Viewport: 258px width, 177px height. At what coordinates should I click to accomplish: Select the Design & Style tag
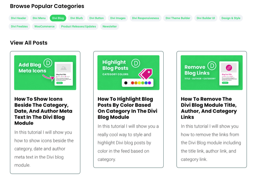[231, 18]
